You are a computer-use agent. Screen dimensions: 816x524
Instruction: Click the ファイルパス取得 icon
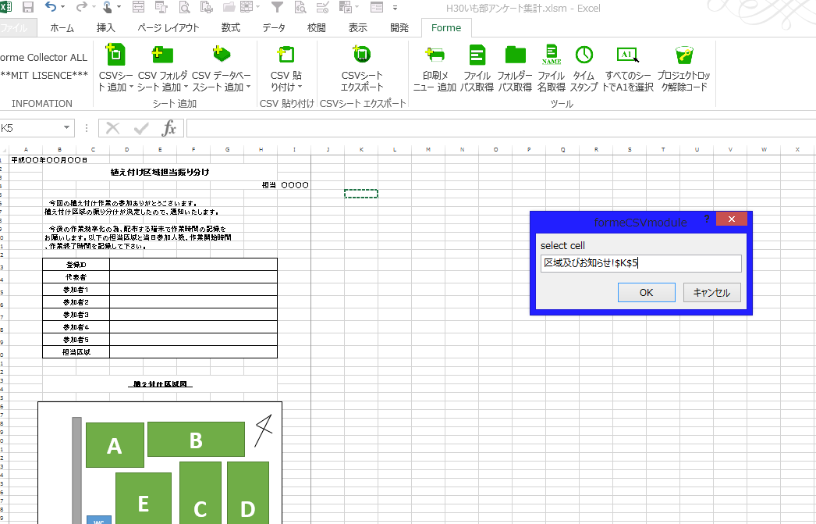point(477,54)
